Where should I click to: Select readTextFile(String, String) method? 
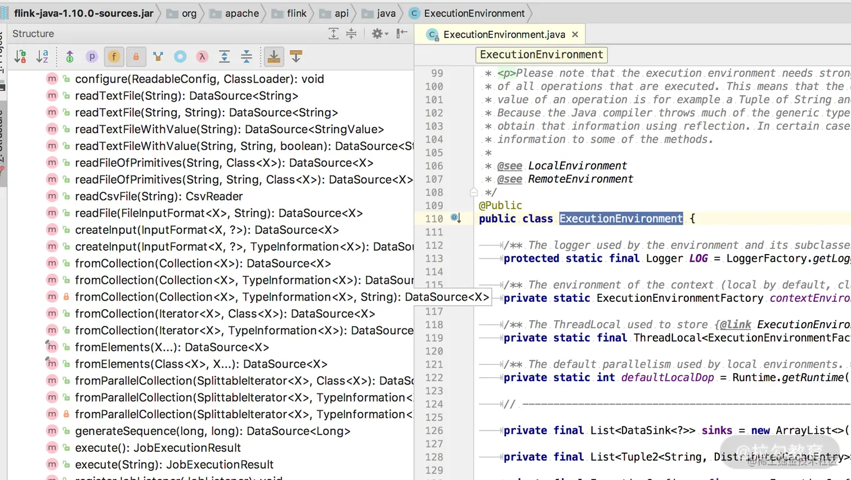[x=206, y=112]
